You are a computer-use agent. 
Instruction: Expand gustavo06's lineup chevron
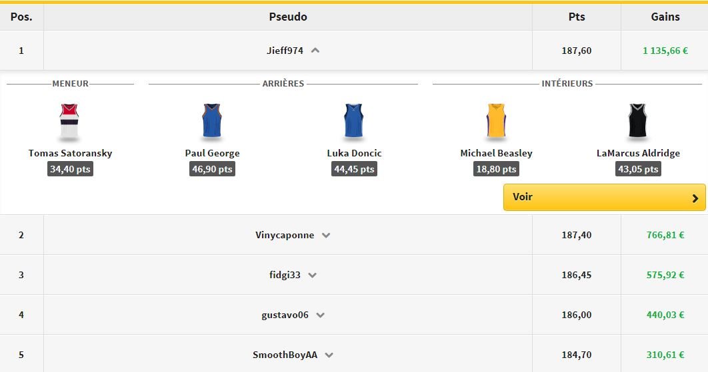pyautogui.click(x=320, y=315)
